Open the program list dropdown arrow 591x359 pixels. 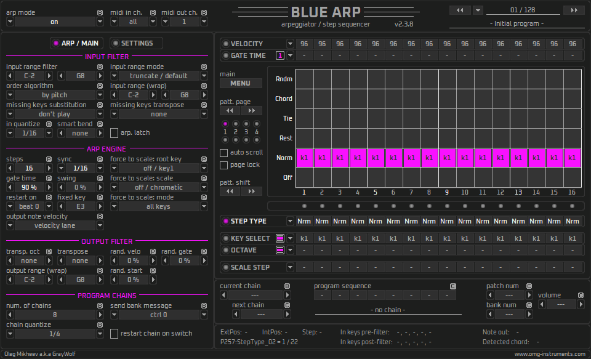click(478, 10)
